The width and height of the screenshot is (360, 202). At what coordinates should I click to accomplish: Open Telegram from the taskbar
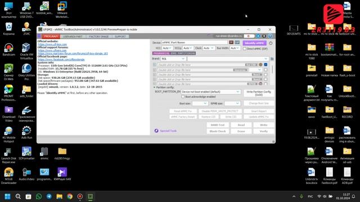(49, 196)
